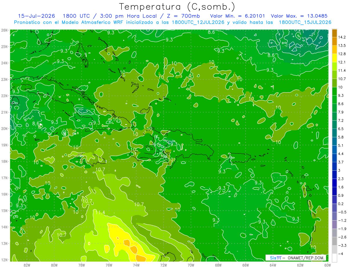
Task: Click the '20N' latitude label
Action: coord(4,129)
